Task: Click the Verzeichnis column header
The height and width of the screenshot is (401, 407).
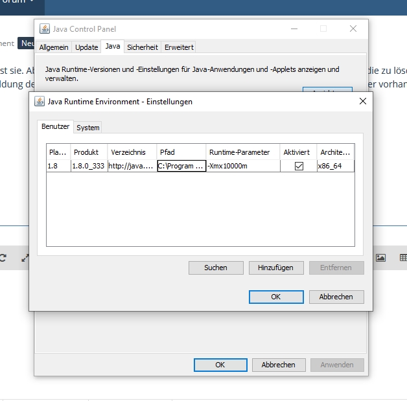Action: pos(132,152)
